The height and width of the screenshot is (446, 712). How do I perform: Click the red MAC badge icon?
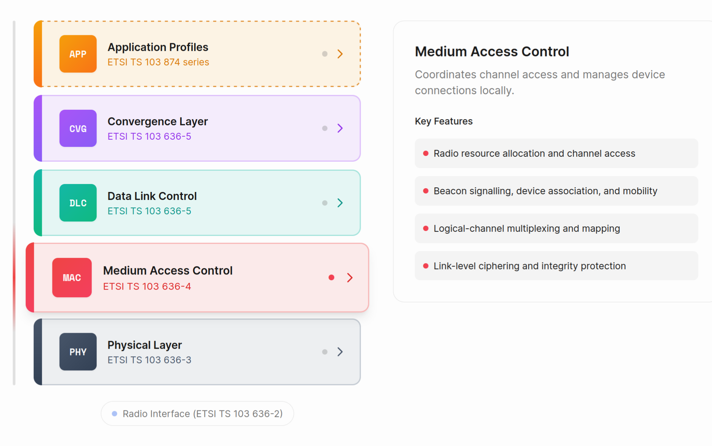(x=72, y=278)
